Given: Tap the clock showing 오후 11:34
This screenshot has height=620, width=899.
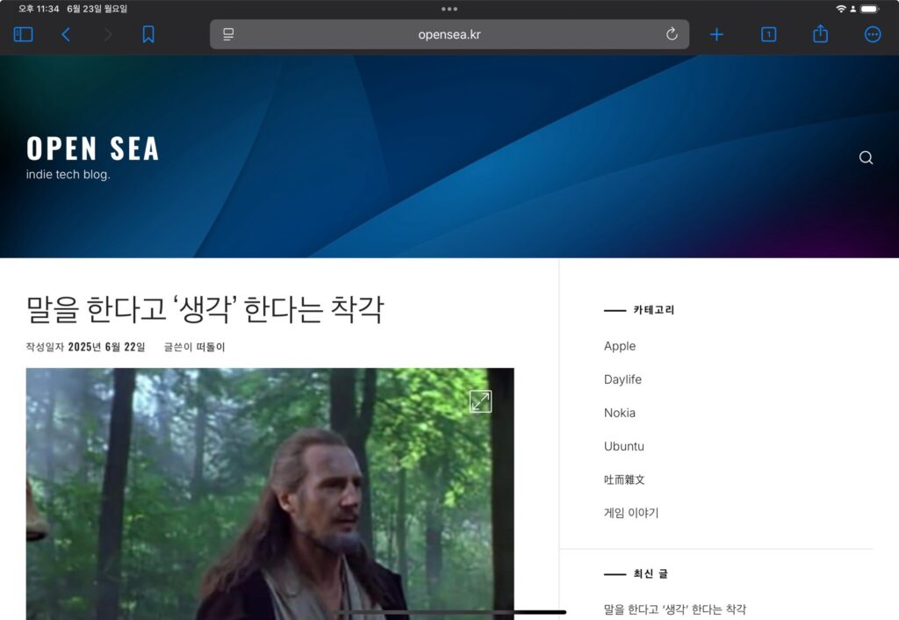Looking at the screenshot, I should point(39,9).
